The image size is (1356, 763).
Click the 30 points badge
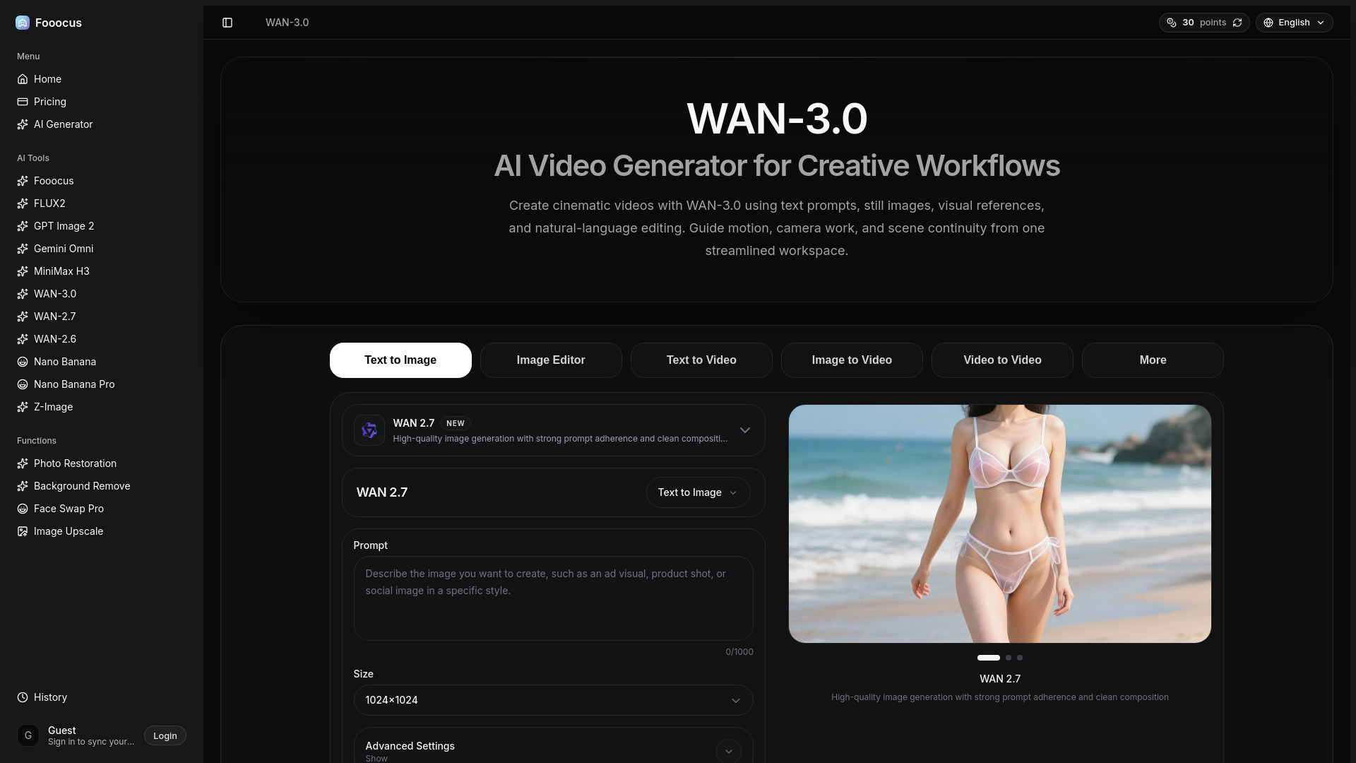tap(1204, 23)
